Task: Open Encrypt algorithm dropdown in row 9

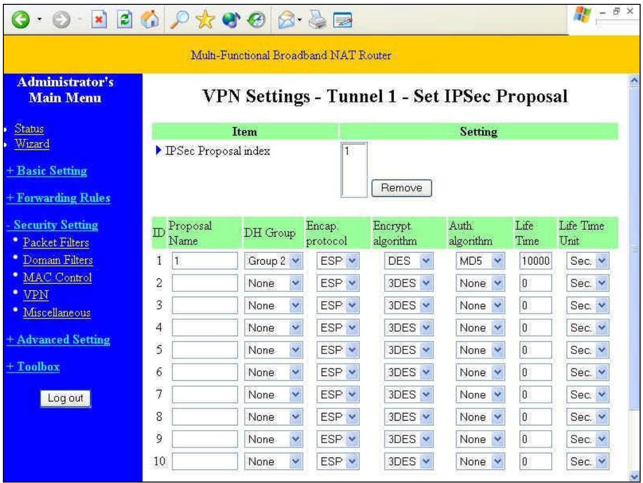Action: (408, 439)
